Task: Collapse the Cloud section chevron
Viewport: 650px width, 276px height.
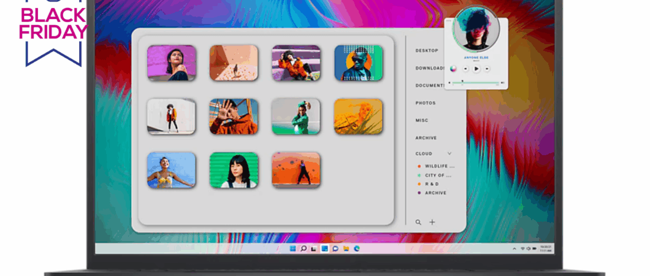Action: click(x=449, y=153)
